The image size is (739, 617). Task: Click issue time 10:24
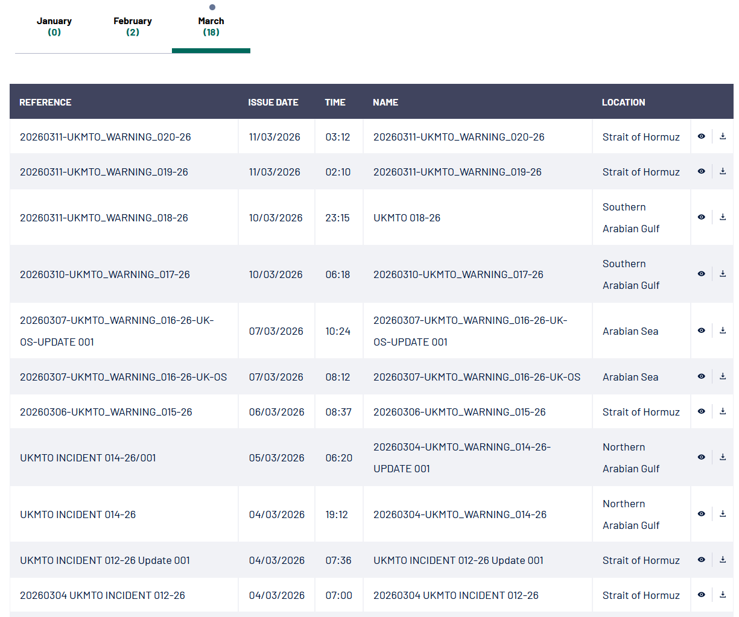click(x=338, y=331)
